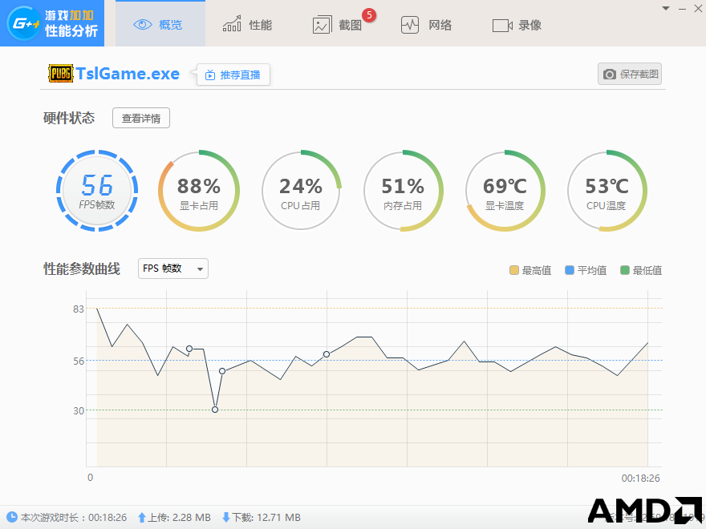Image resolution: width=706 pixels, height=529 pixels.
Task: Click the 下载: 12.71 MB text
Action: point(266,518)
